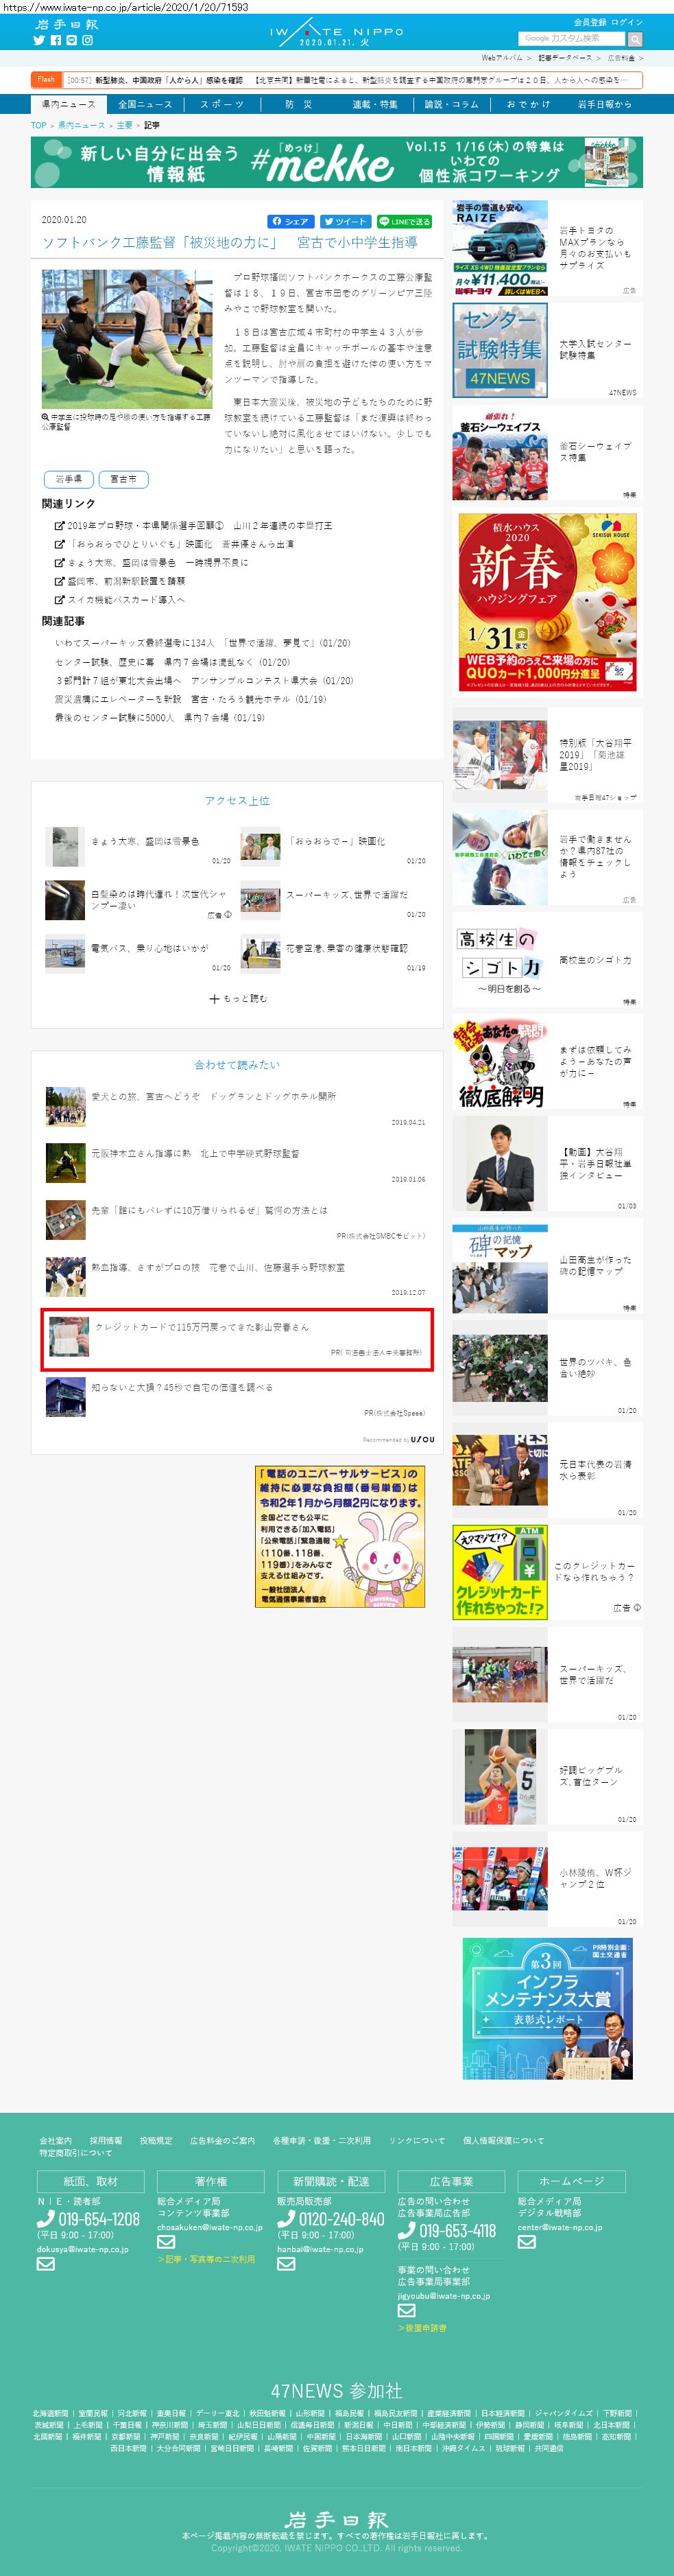Expand access ranking with もっと読む

[239, 998]
